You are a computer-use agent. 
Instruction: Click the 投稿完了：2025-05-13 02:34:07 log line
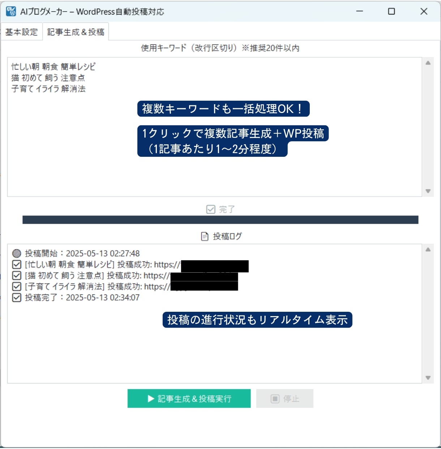tap(82, 298)
